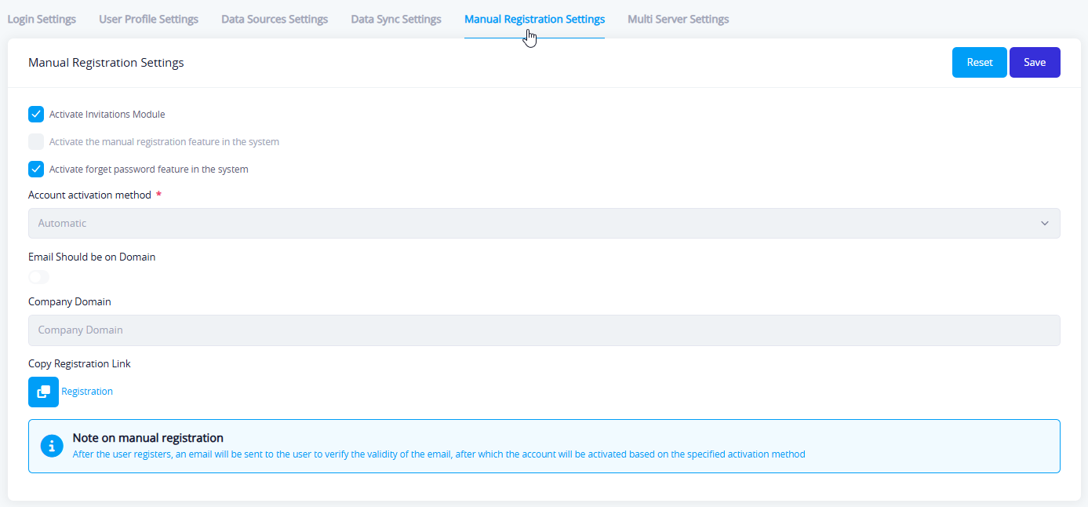1088x507 pixels.
Task: Follow the Registration link
Action: point(87,392)
